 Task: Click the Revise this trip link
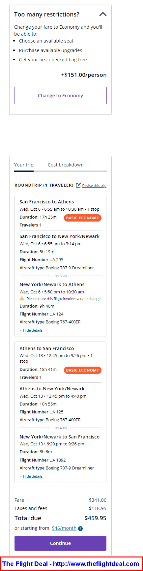click(94, 186)
